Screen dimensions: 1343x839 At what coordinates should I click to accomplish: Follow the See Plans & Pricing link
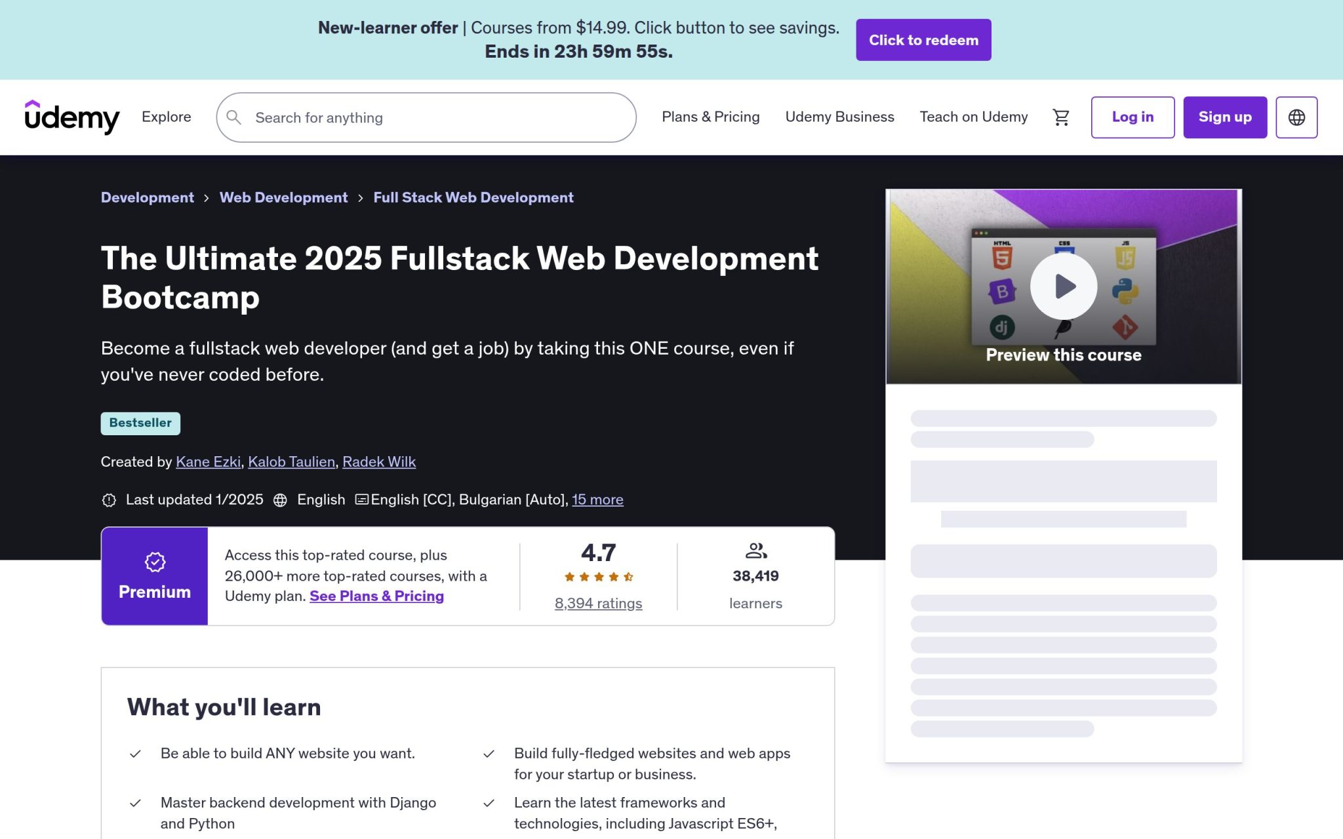(x=376, y=596)
